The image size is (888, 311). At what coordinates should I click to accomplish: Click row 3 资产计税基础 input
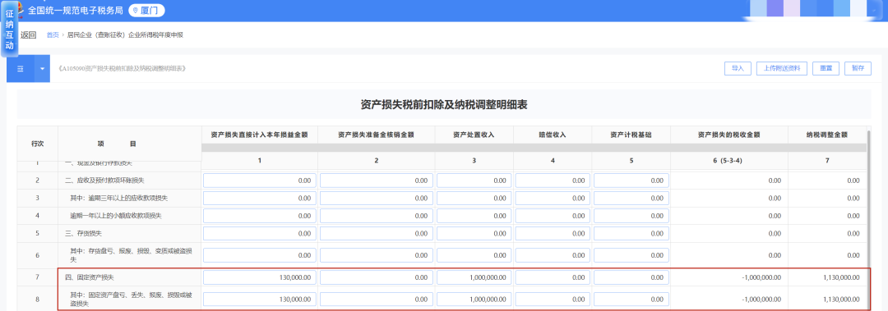(x=631, y=199)
